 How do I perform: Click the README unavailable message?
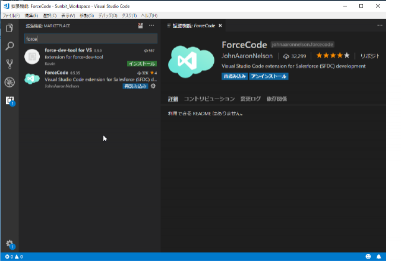[206, 114]
